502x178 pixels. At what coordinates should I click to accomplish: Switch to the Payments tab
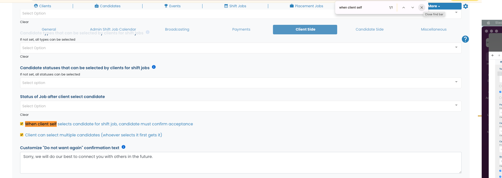pos(241,29)
